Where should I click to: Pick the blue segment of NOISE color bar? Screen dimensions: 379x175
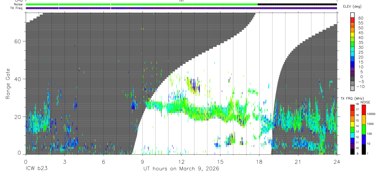pyautogui.click(x=364, y=140)
